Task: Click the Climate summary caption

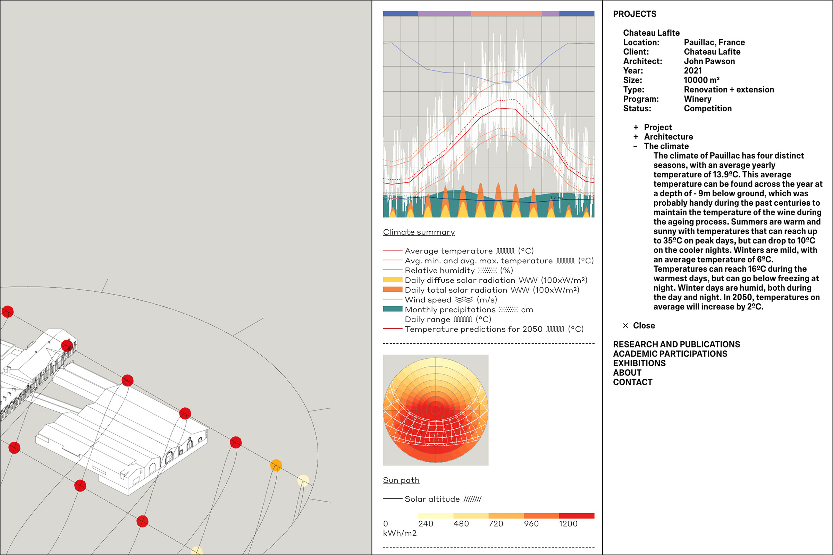Action: (x=419, y=232)
